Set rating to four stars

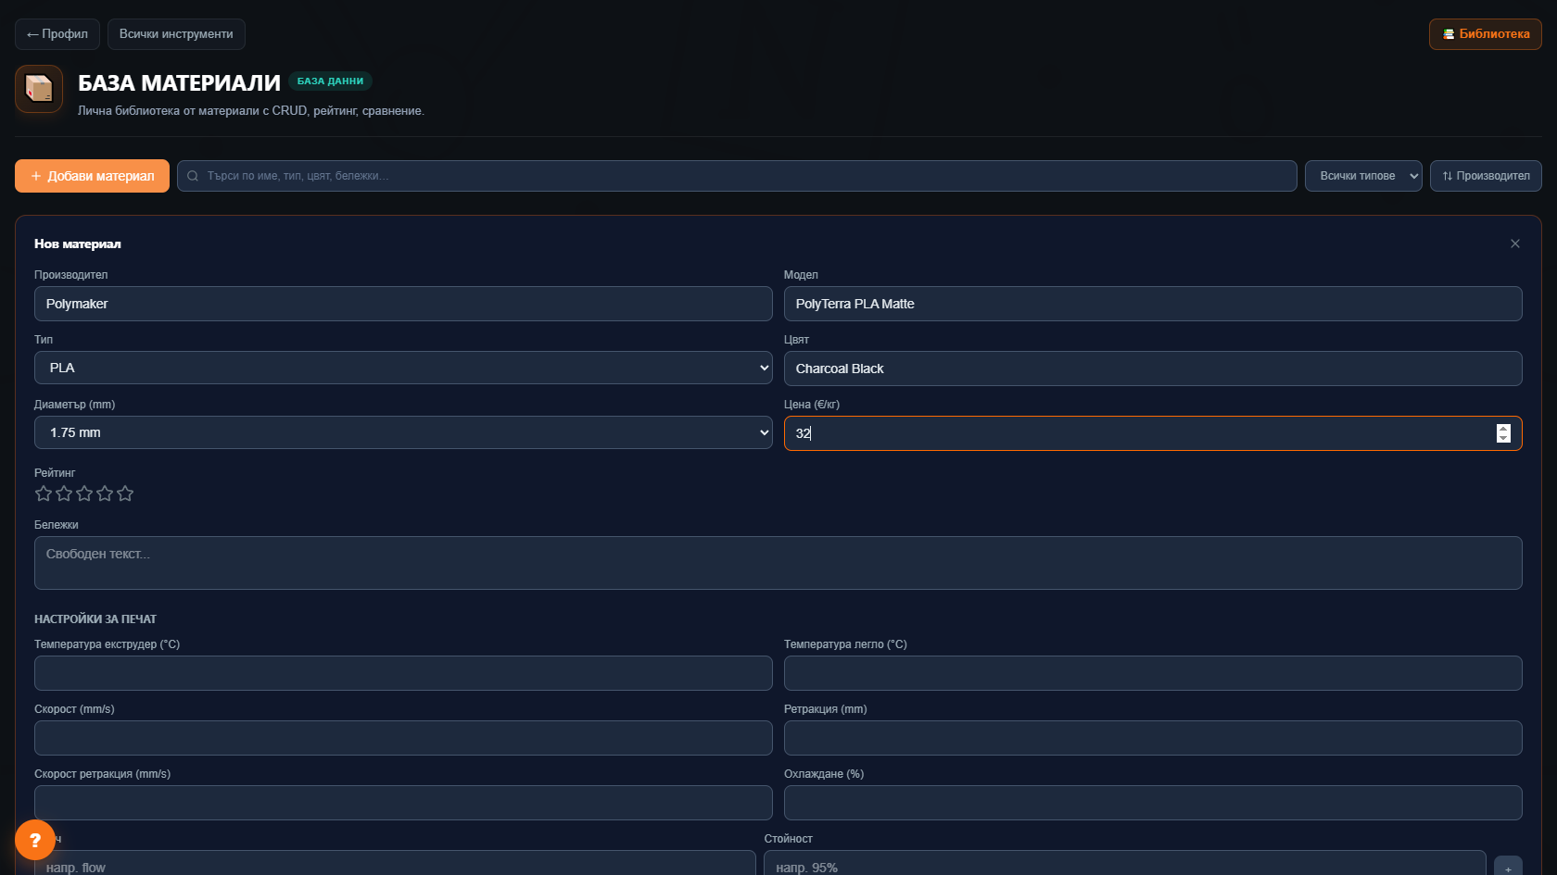[105, 494]
